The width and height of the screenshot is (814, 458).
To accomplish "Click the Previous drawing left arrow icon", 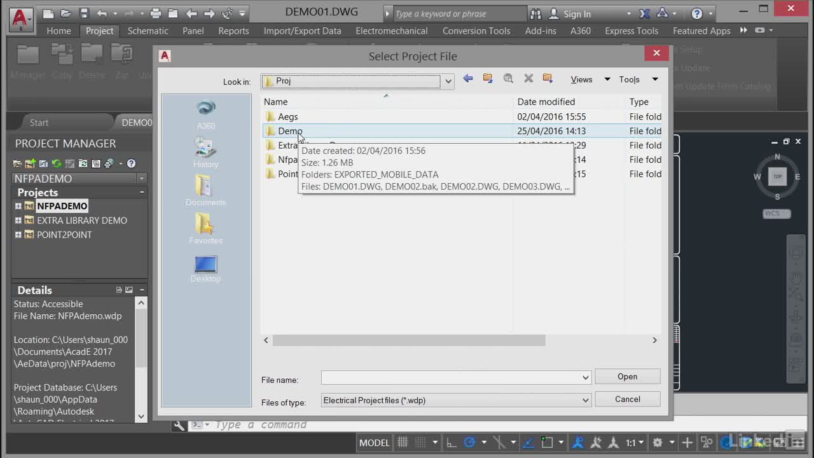I will coord(191,13).
